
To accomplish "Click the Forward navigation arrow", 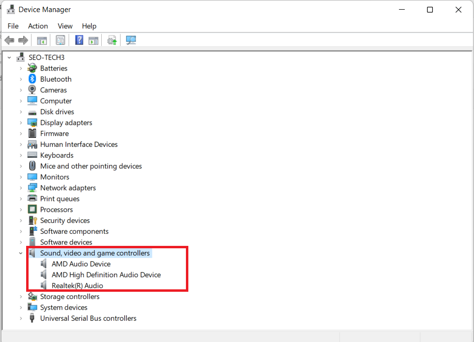I will tap(23, 40).
